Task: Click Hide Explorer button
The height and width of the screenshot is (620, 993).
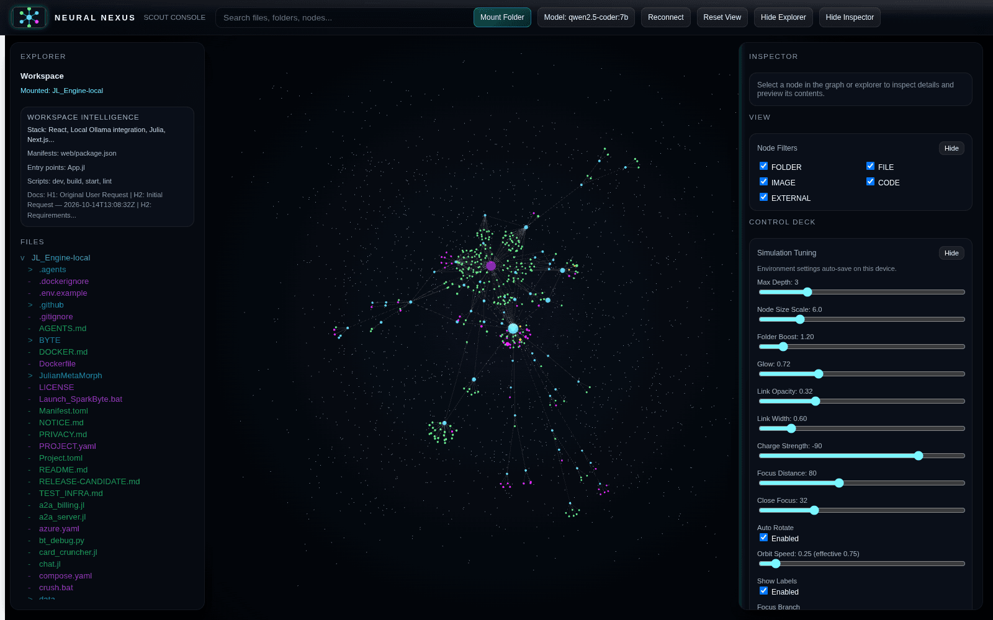Action: [x=783, y=17]
